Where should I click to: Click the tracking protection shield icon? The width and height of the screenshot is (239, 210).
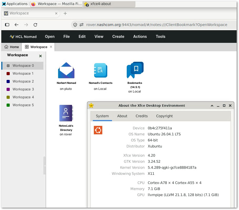pos(75,25)
